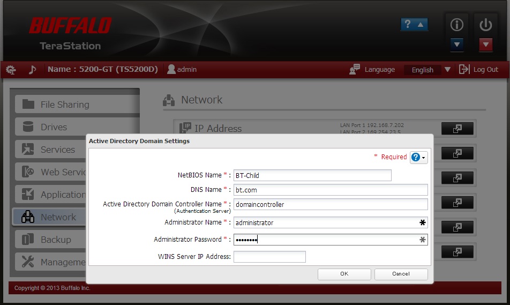This screenshot has height=305, width=510.
Task: Click the power icon at top right
Action: click(485, 25)
